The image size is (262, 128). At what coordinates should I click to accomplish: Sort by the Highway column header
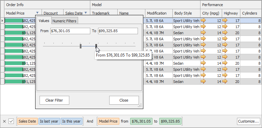[x=231, y=13]
